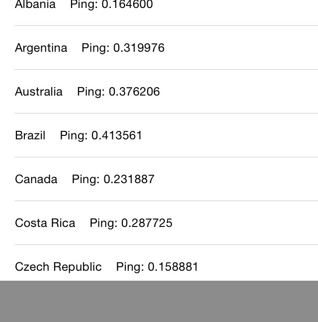The image size is (318, 322).
Task: Click the ping value 0.376206
Action: pos(134,92)
